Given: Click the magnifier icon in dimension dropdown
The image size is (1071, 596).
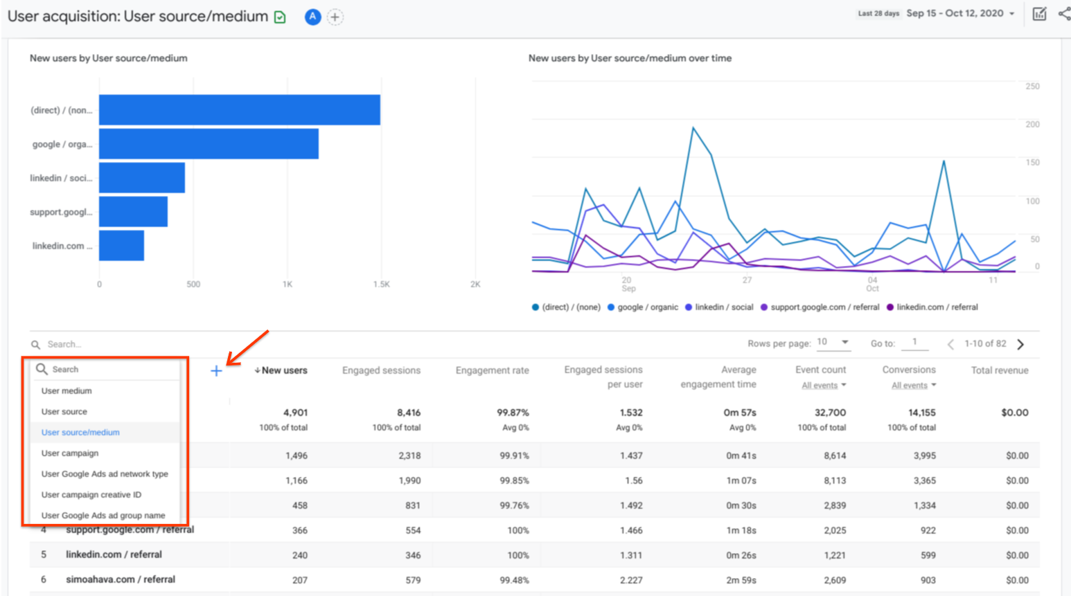Looking at the screenshot, I should tap(42, 369).
